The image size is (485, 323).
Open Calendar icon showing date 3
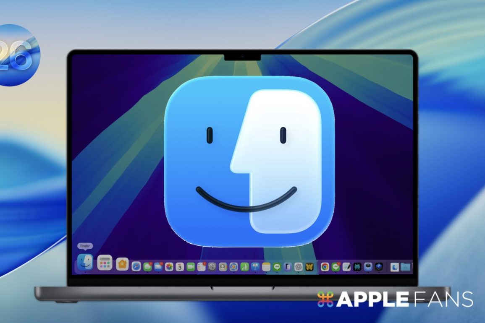(180, 267)
